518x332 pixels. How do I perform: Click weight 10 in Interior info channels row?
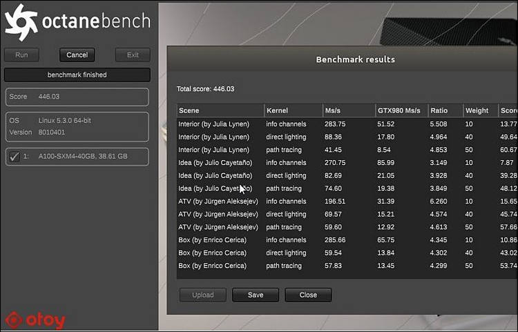[x=469, y=124]
